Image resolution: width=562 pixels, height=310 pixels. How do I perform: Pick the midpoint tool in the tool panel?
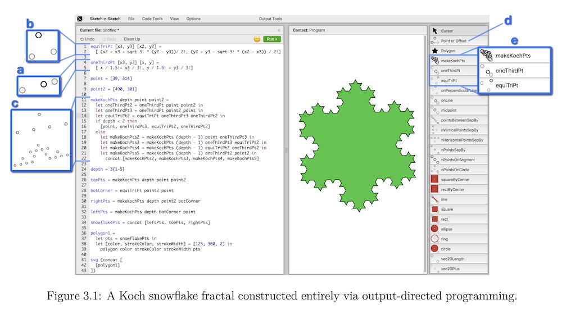[x=450, y=110]
